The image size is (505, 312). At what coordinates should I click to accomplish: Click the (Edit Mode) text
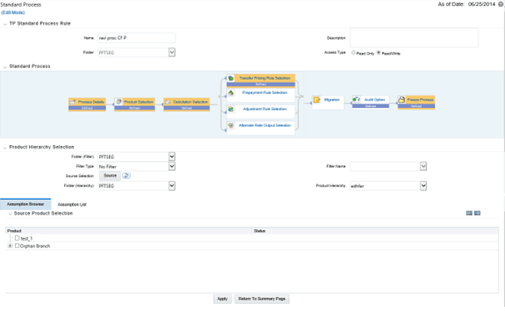(12, 12)
